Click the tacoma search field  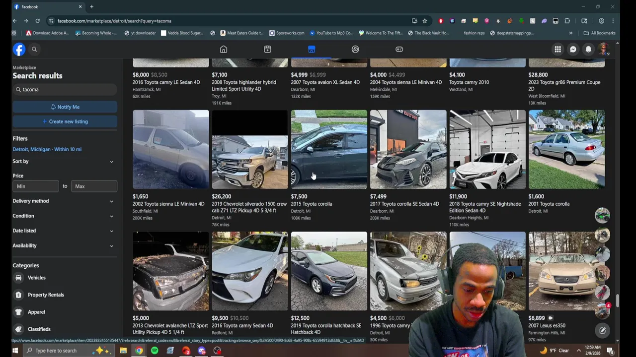click(65, 90)
